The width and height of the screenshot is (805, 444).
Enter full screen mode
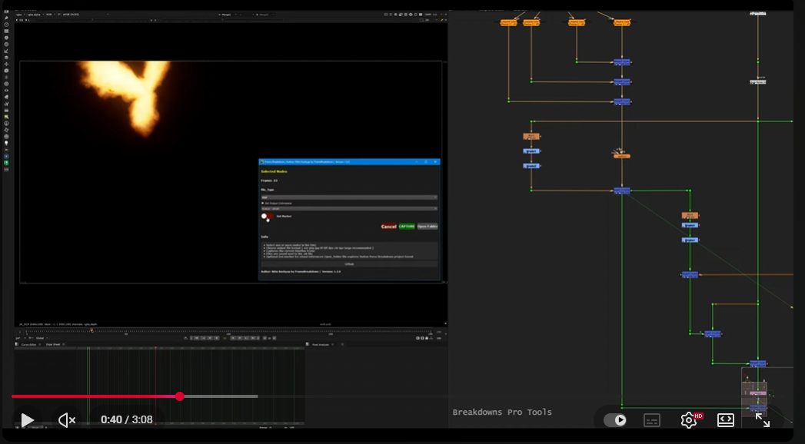click(762, 420)
